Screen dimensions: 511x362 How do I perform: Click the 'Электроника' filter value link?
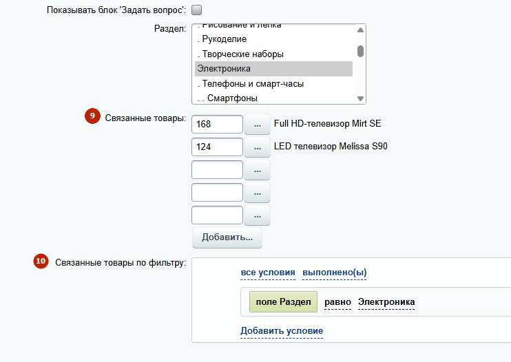[386, 302]
